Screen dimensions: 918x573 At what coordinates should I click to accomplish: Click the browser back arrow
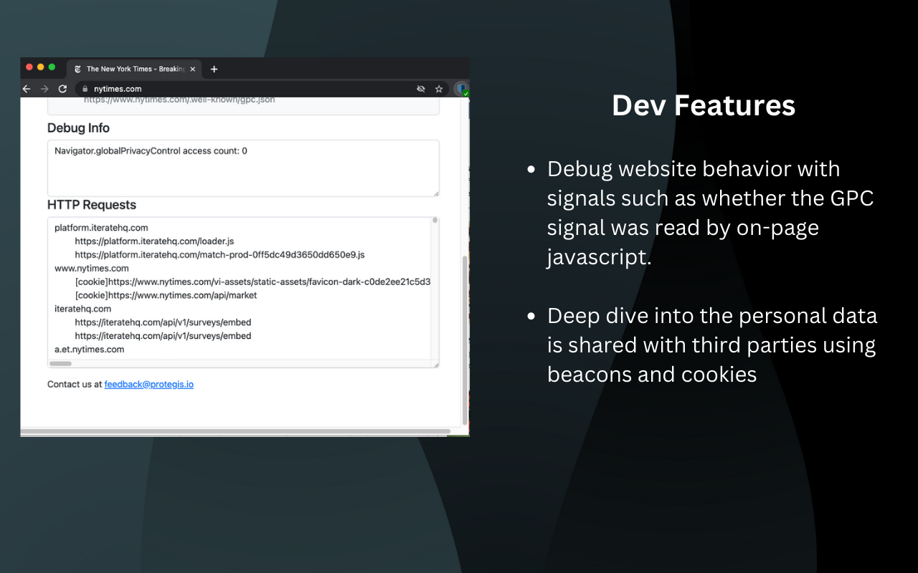(27, 89)
